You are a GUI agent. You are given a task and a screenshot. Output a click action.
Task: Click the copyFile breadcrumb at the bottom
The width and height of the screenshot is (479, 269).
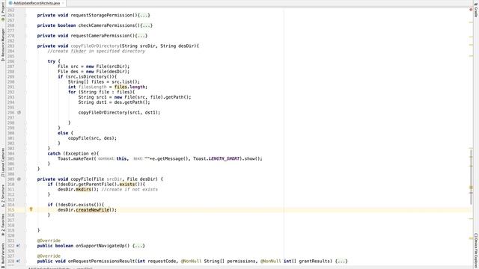85,268
